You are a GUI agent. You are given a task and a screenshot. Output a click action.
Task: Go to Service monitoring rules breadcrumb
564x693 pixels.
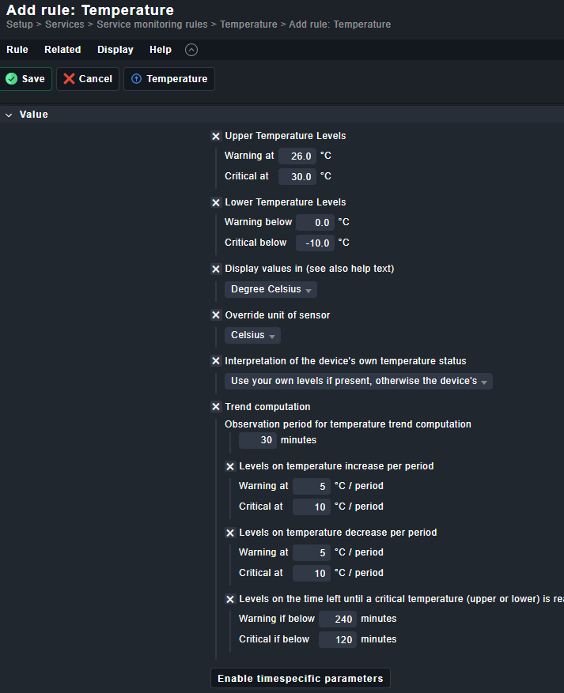152,24
